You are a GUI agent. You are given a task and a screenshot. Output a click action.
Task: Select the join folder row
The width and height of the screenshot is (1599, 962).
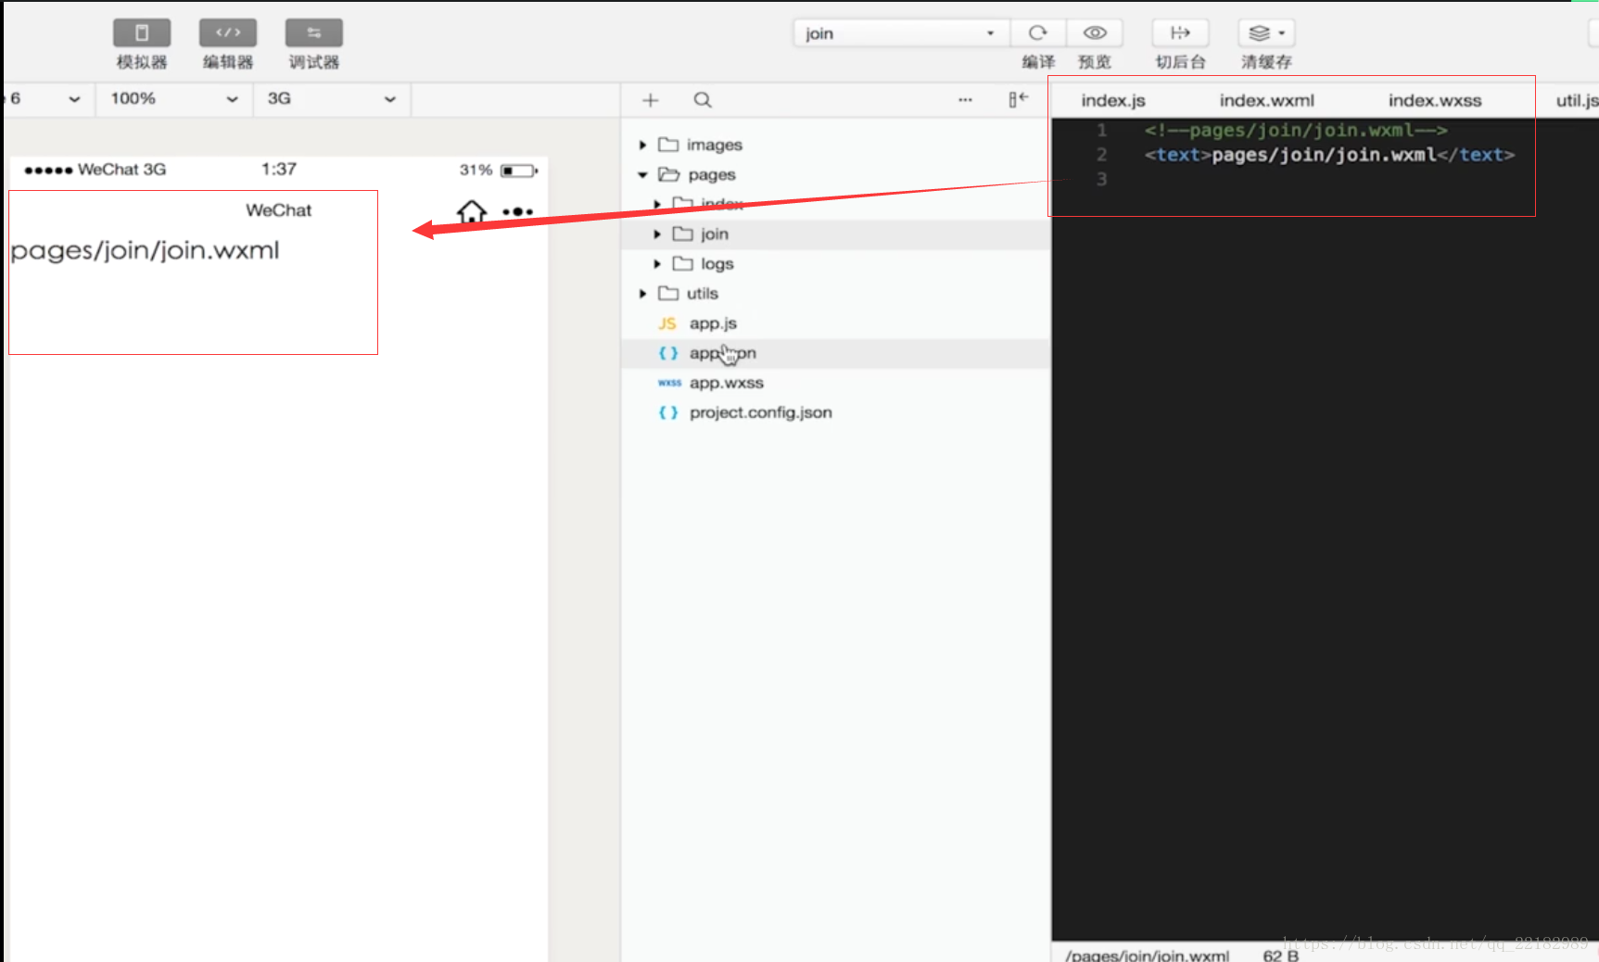835,234
